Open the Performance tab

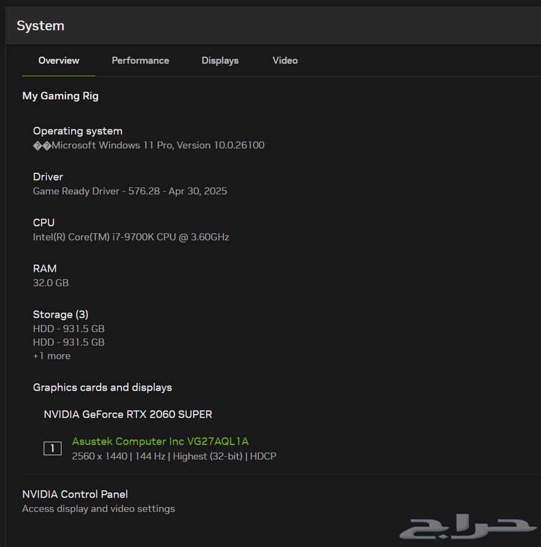(x=140, y=61)
